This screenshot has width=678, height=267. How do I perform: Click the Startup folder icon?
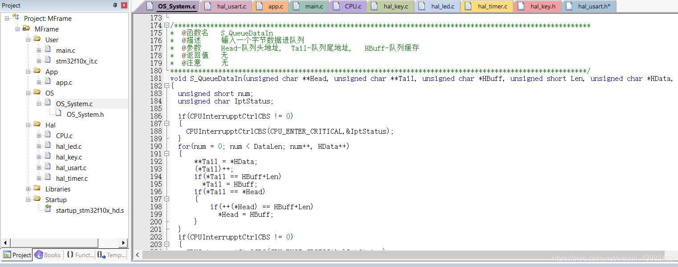coord(37,199)
